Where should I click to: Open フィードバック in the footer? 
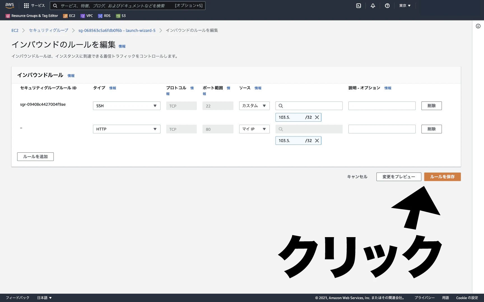click(17, 298)
